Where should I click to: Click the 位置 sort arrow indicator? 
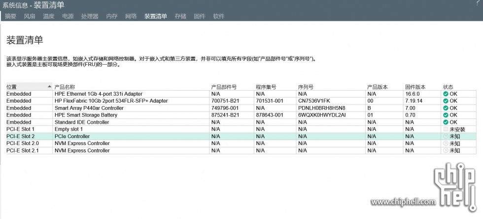(x=50, y=87)
